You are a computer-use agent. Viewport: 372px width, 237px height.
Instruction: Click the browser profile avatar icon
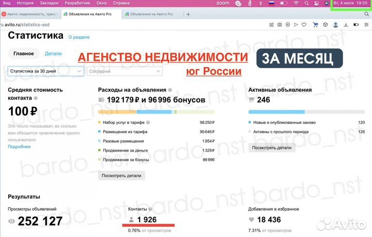coord(335,25)
